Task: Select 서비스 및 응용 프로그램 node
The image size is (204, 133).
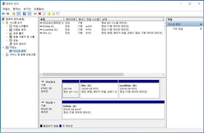Action: 22,55
